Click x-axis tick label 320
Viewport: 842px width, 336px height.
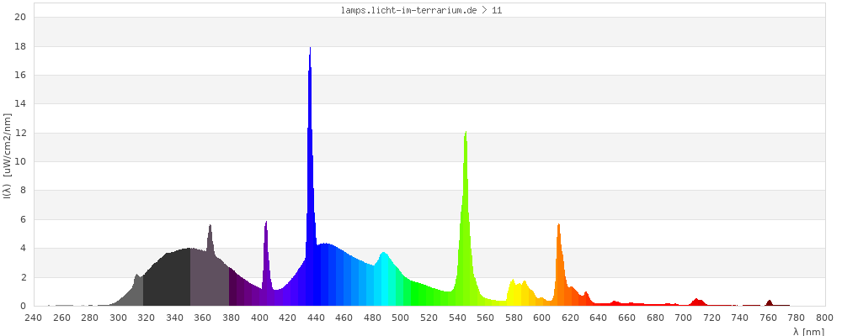point(147,318)
